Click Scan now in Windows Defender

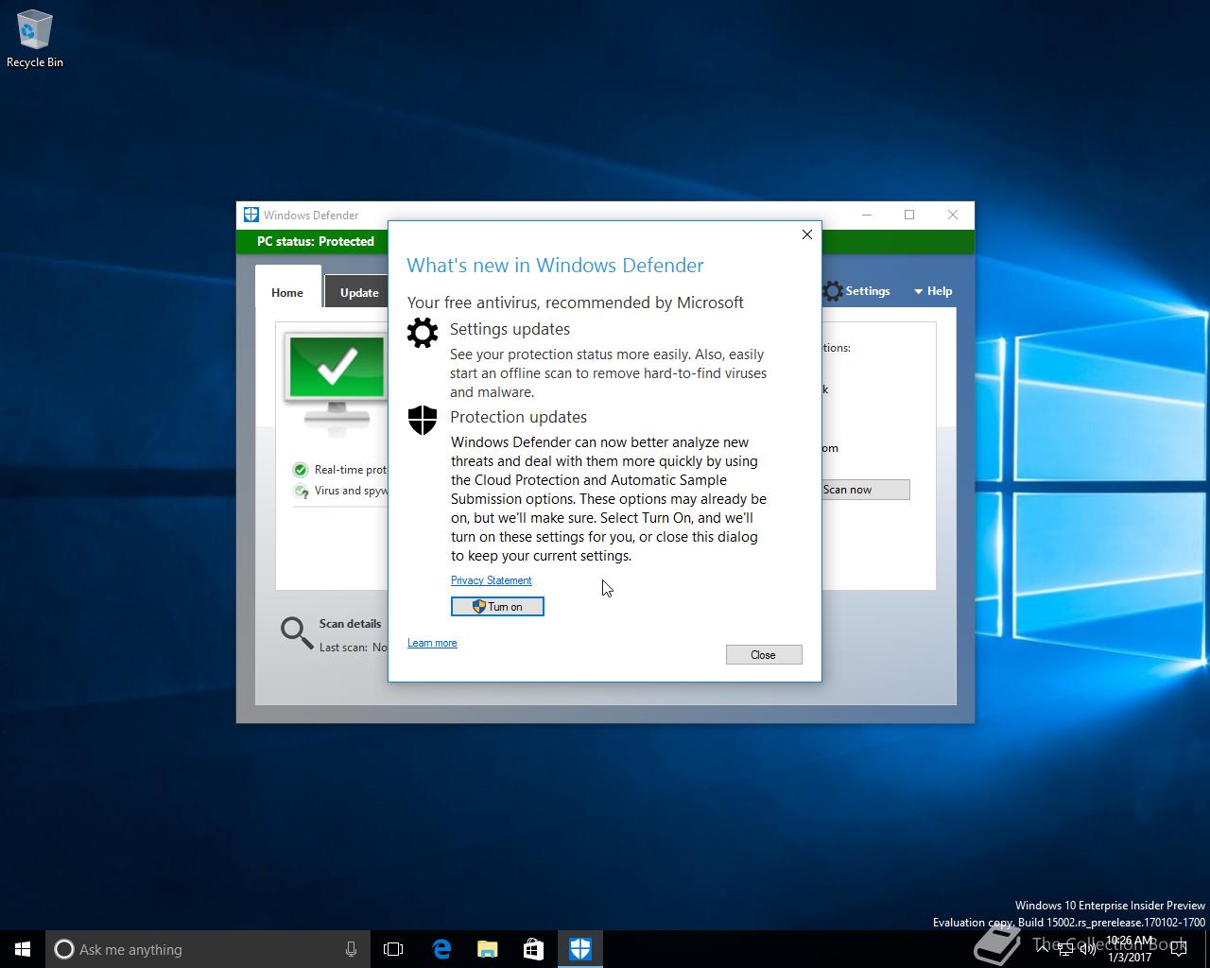point(865,490)
